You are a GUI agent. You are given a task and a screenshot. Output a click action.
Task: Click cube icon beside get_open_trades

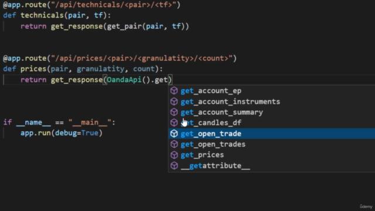(174, 144)
